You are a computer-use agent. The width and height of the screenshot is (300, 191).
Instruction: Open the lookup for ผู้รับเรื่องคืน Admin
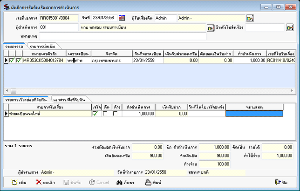click(250, 18)
